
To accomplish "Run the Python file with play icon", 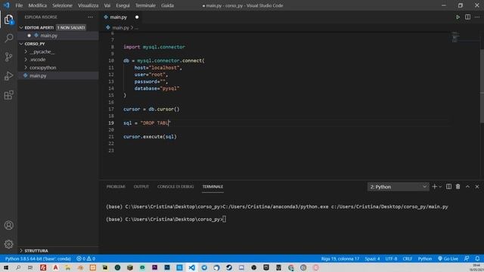I will point(458,17).
